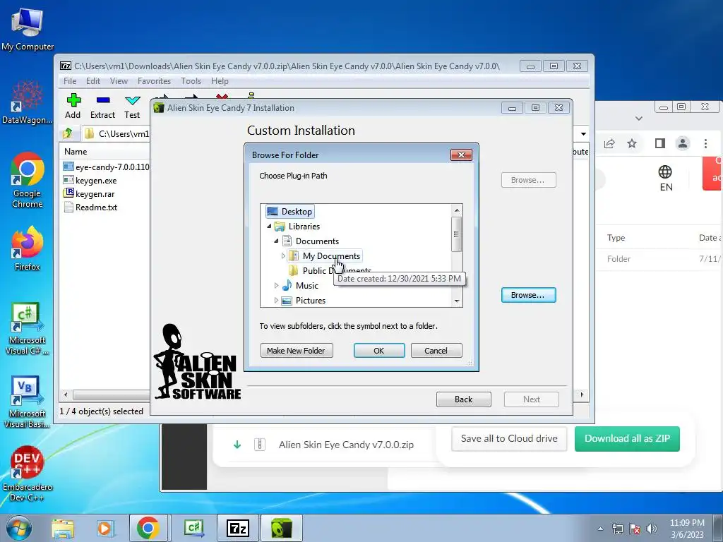Click the Alien Skin Eye Candy v7.0.0.zip link
The image size is (723, 542).
point(346,445)
